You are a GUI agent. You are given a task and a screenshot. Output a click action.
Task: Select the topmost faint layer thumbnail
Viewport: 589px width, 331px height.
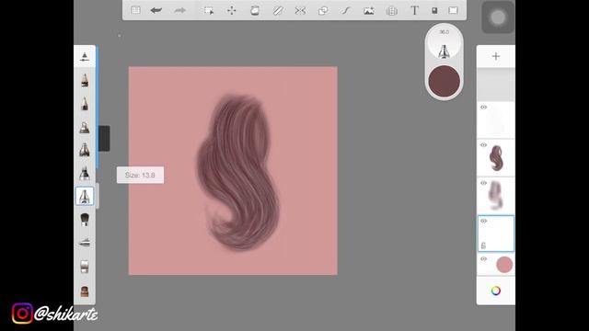point(496,120)
